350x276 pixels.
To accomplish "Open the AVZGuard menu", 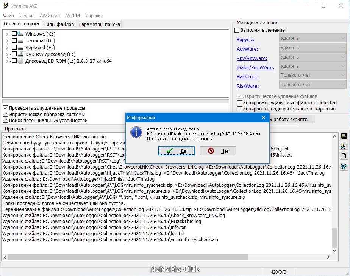I will point(50,16).
